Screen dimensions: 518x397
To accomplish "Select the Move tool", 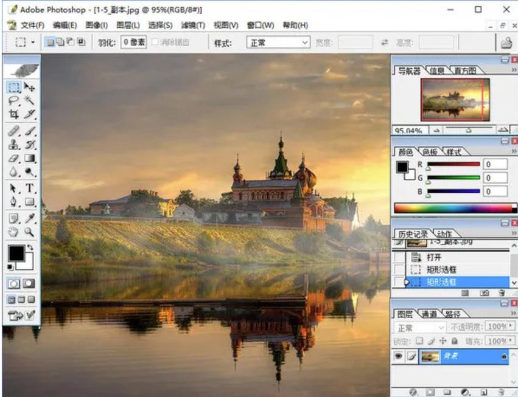I will pos(29,88).
